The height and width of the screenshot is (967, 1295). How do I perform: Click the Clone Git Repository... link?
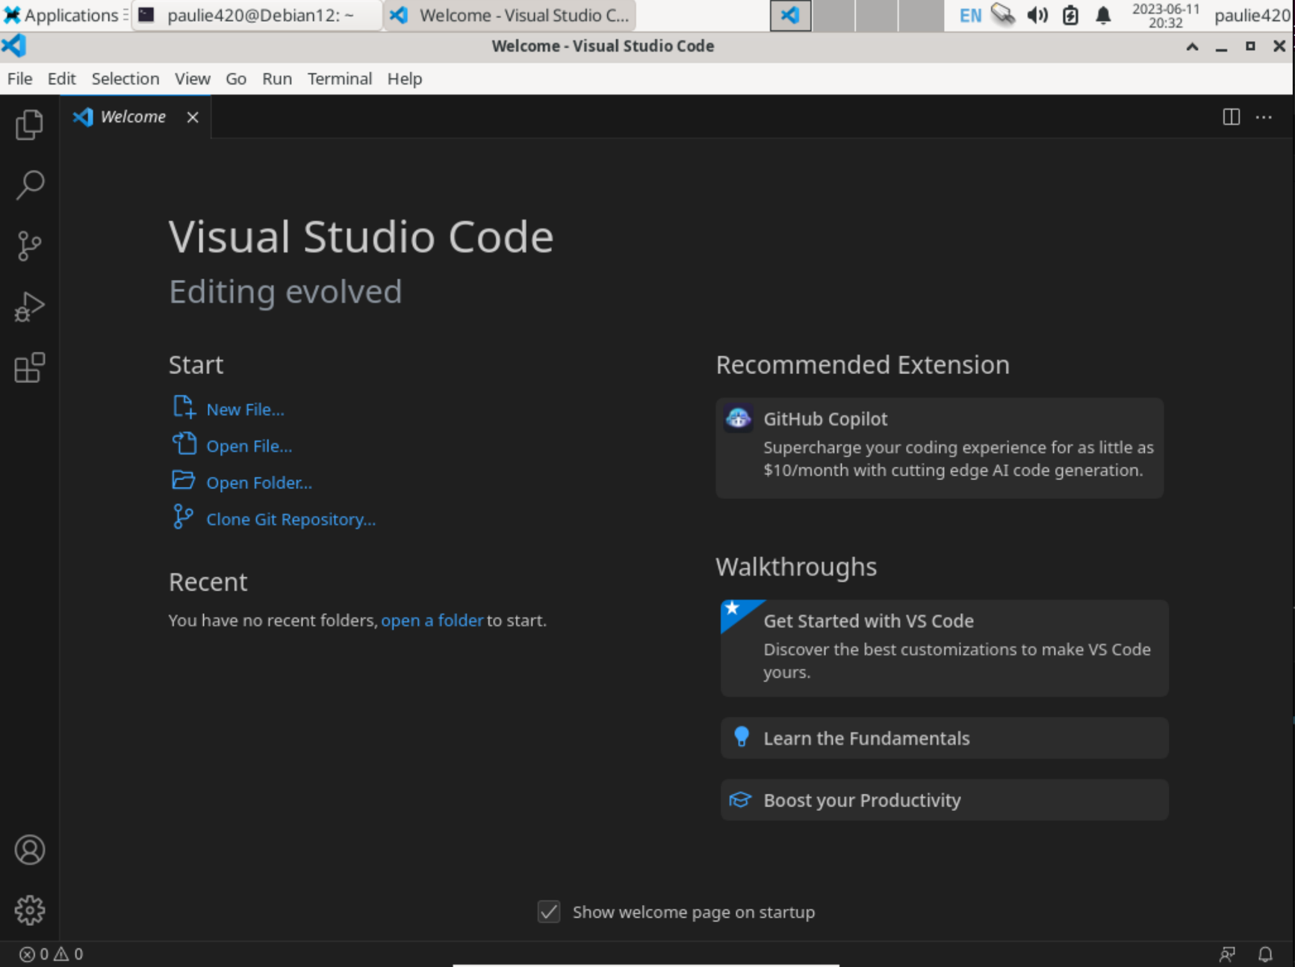pyautogui.click(x=291, y=519)
